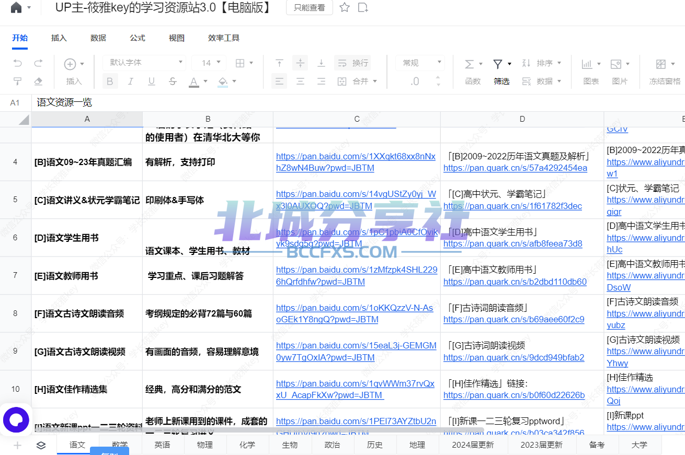Click the 只能查看 view-only button
Screen dimensions: 685x455
click(x=309, y=8)
